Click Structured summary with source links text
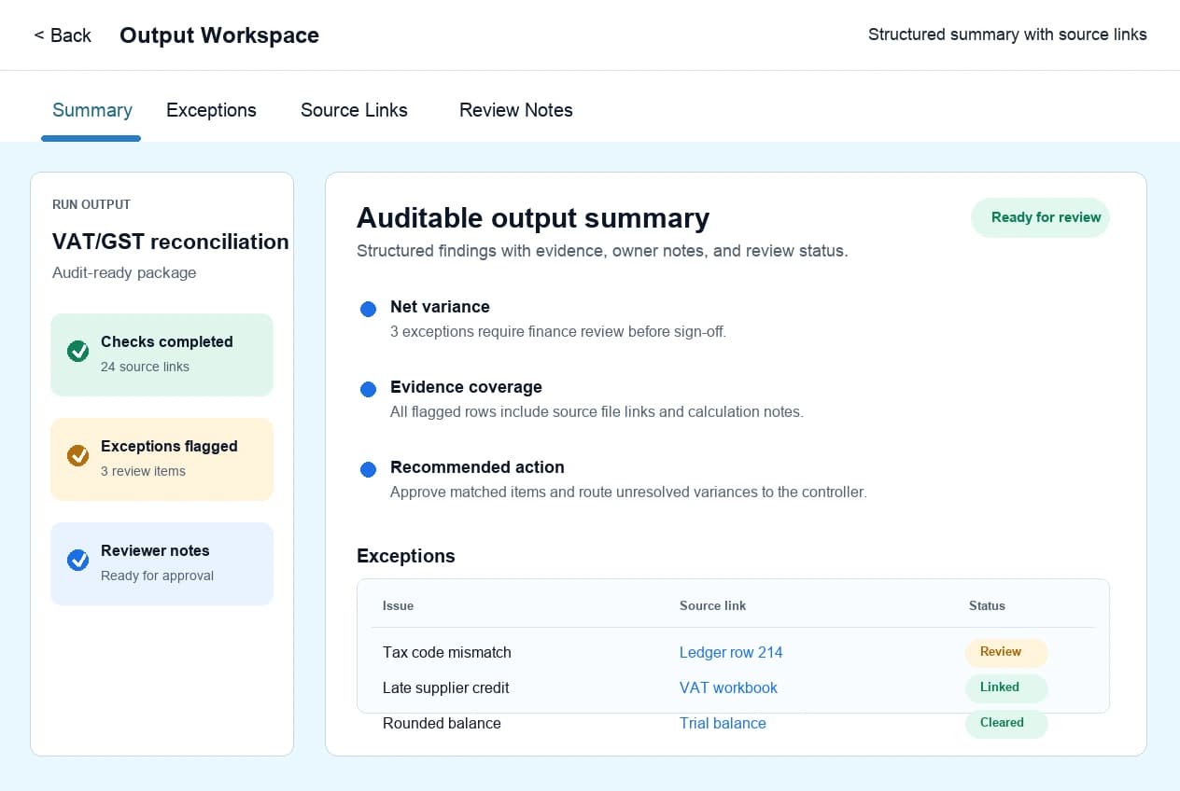The height and width of the screenshot is (791, 1180). point(1007,35)
